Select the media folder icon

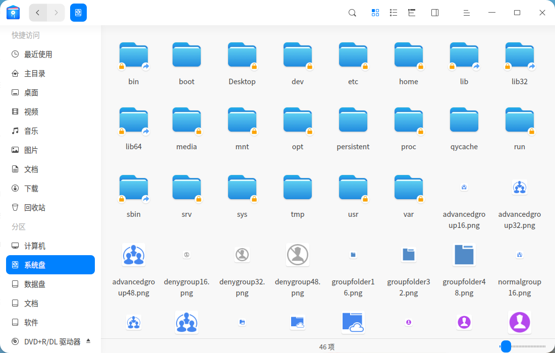pyautogui.click(x=187, y=121)
